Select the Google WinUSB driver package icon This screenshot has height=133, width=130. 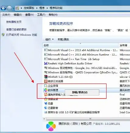[46, 68]
